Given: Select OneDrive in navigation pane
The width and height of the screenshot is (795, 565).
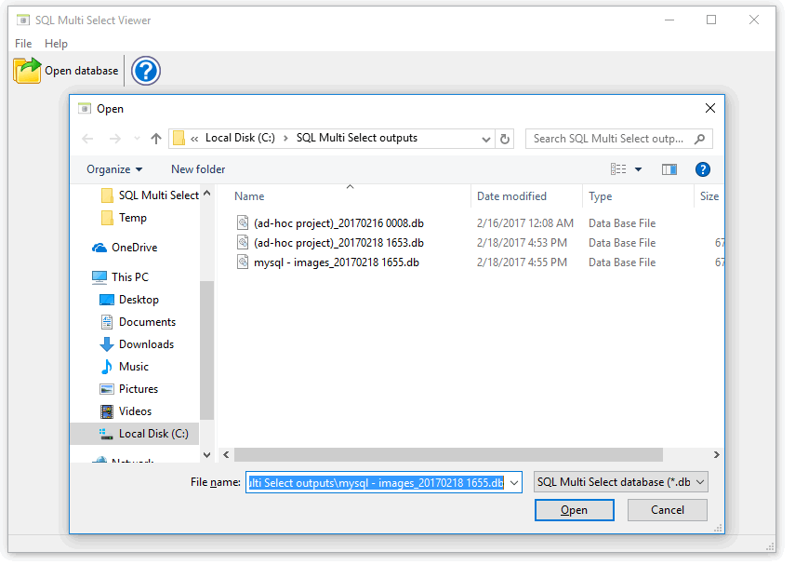Looking at the screenshot, I should (x=133, y=248).
